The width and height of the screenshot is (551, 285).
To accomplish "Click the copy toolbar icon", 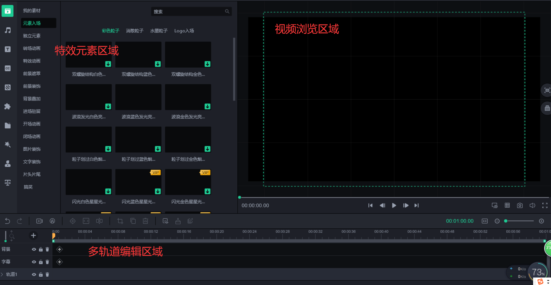I will (133, 221).
